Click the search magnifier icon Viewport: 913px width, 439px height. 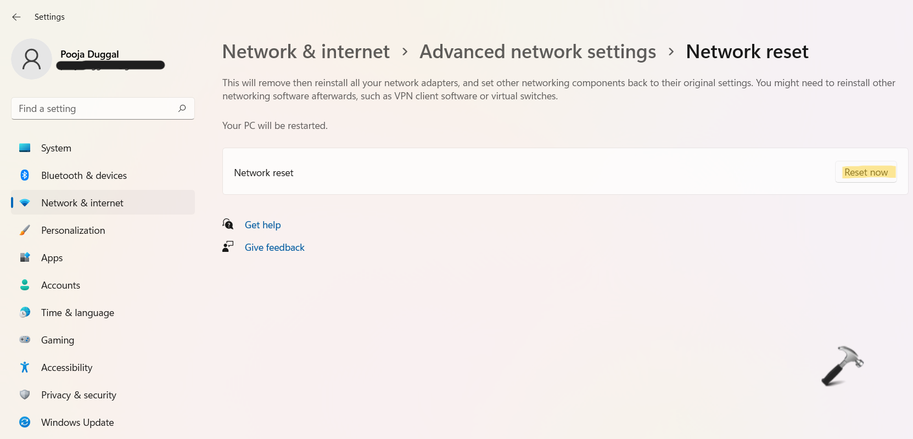tap(182, 108)
